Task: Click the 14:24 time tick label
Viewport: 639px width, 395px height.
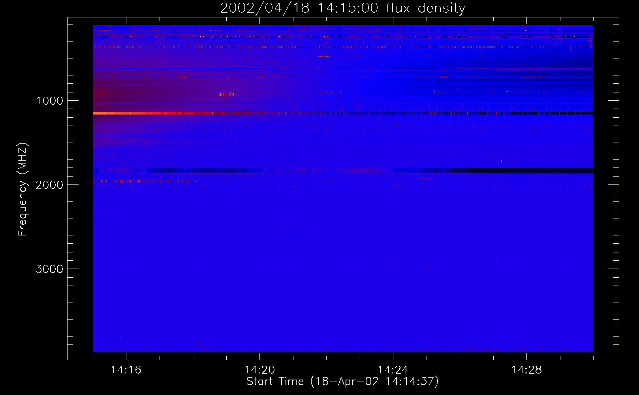Action: point(393,370)
